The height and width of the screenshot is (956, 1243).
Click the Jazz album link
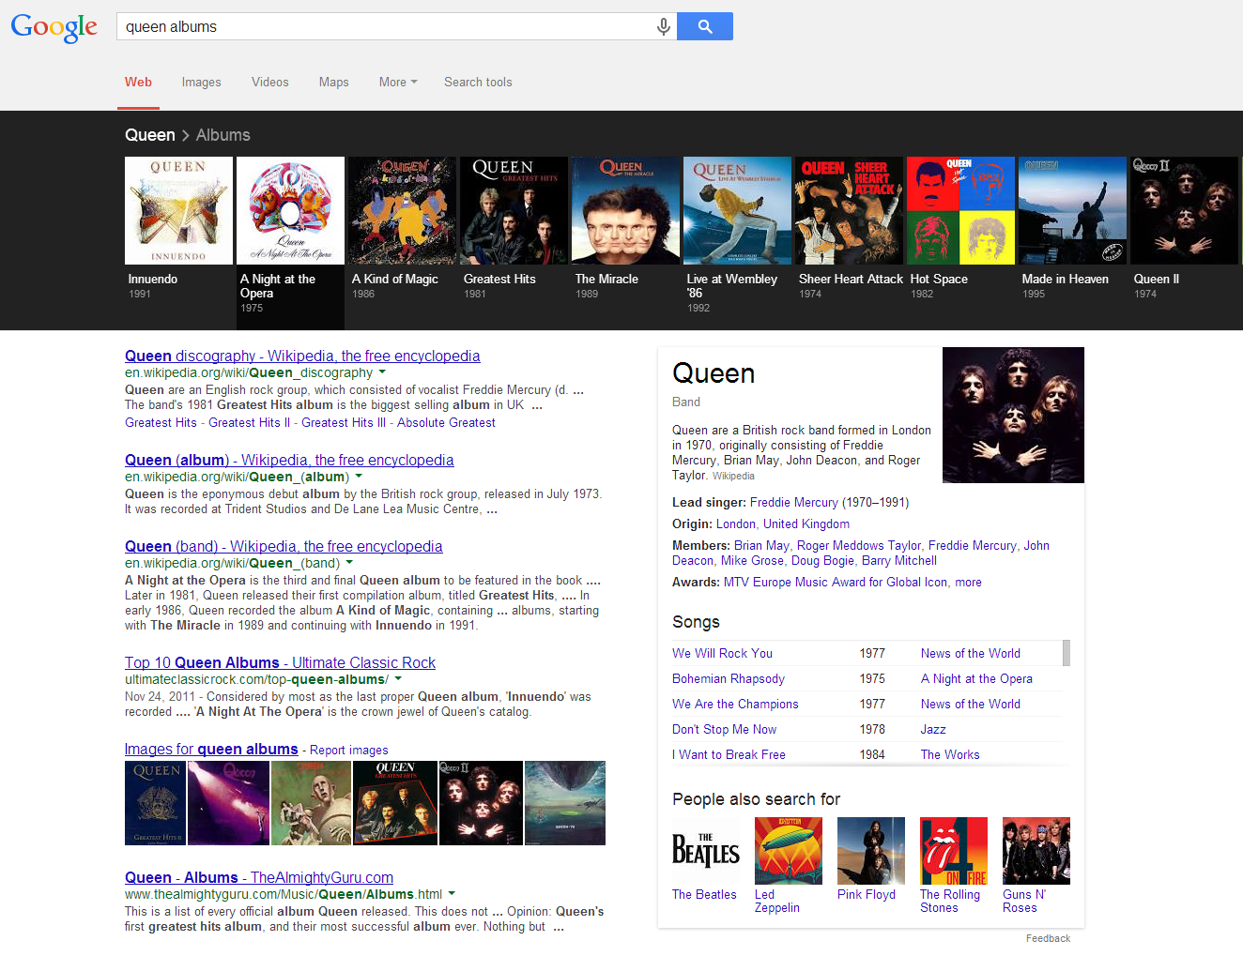pos(933,730)
